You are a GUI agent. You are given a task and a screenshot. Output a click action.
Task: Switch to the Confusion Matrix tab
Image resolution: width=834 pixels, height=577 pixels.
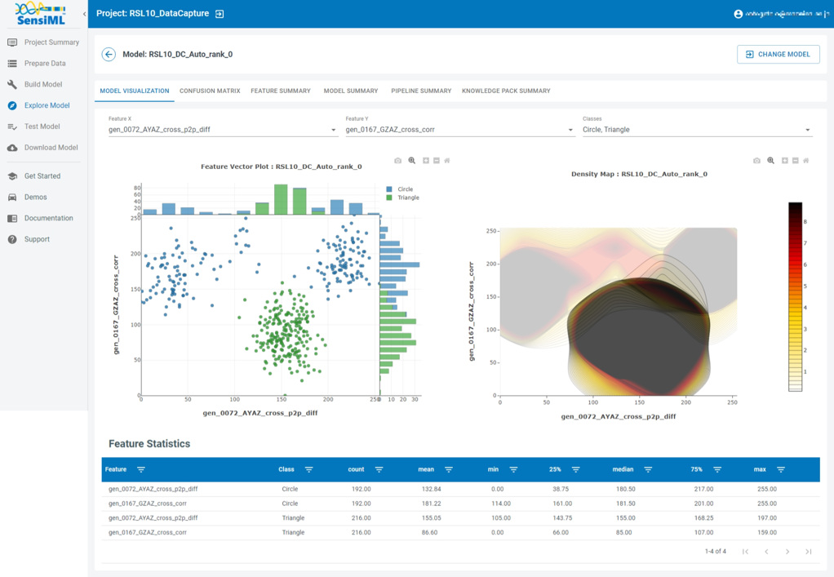[210, 91]
